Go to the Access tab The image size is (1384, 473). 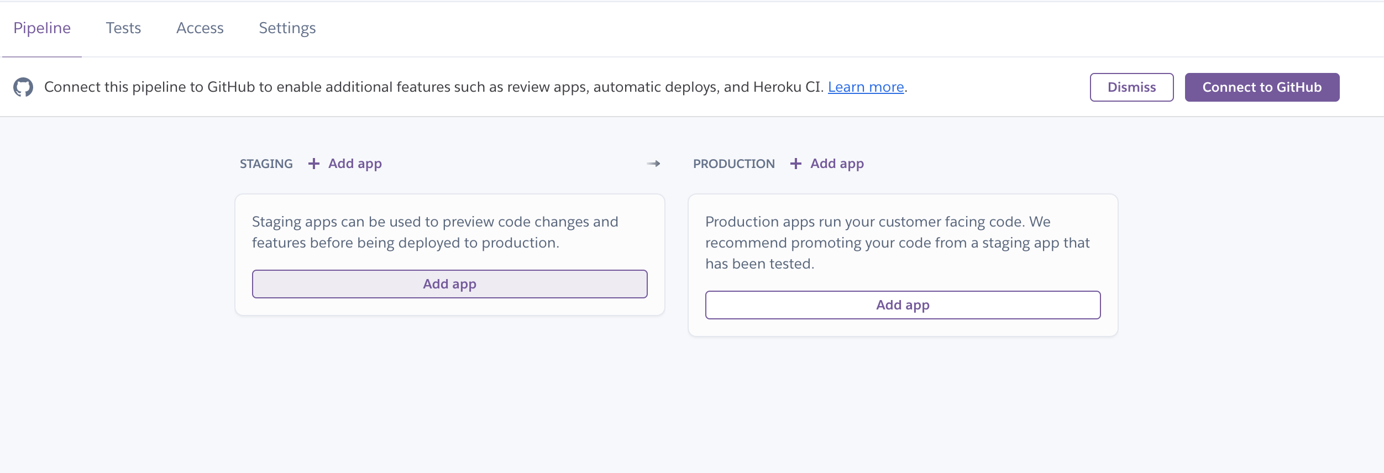200,28
